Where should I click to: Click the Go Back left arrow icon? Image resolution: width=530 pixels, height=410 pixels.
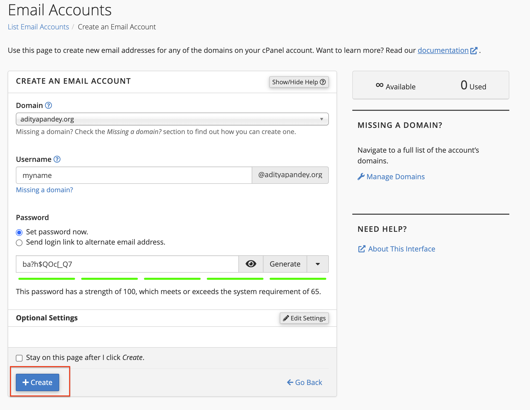[290, 382]
